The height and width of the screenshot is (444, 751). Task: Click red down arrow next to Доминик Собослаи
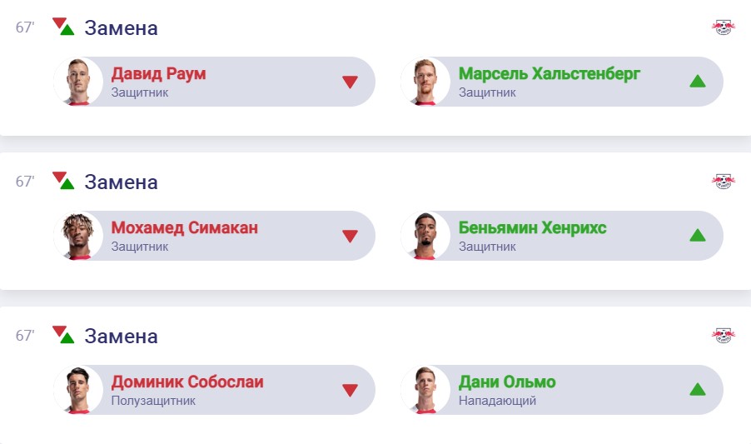click(350, 390)
